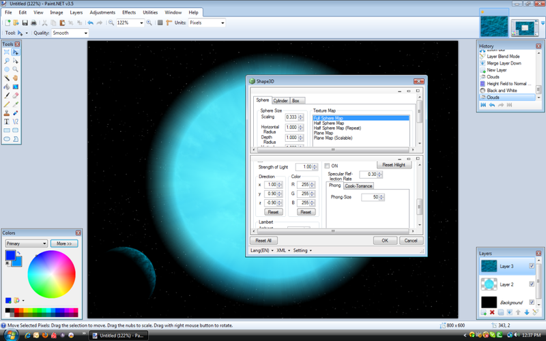
Task: Select the Rectangle Select tool
Action: coord(7,53)
